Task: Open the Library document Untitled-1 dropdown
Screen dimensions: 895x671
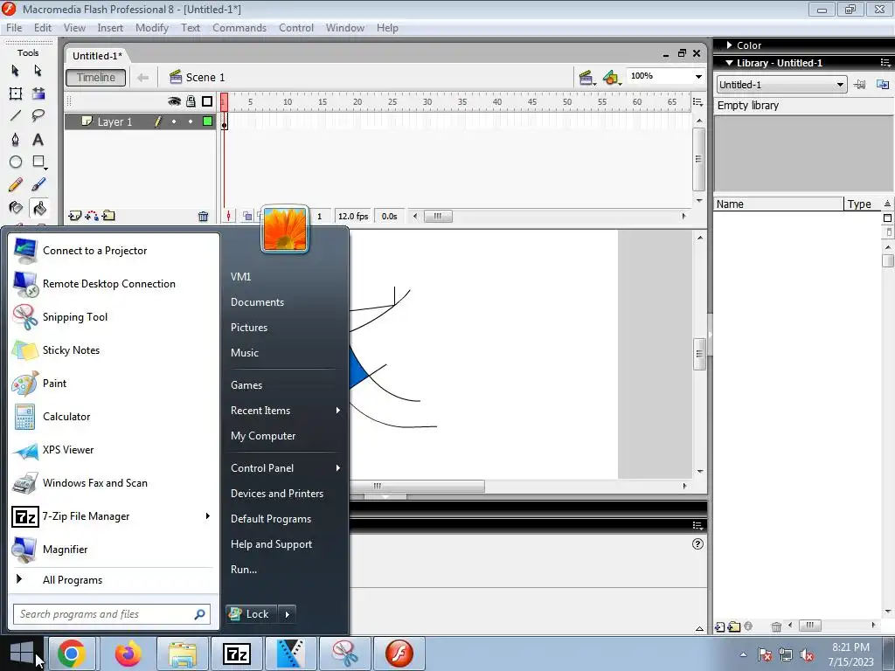Action: pos(781,85)
